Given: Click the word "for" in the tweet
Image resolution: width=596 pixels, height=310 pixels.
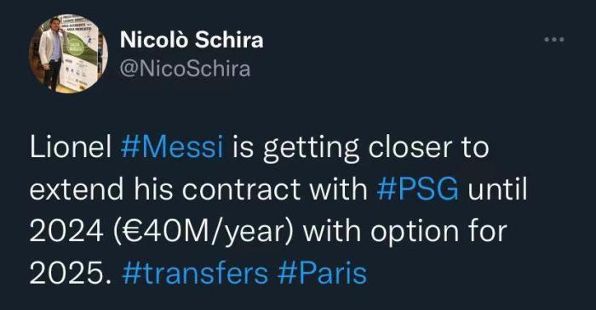Looking at the screenshot, I should tap(488, 230).
